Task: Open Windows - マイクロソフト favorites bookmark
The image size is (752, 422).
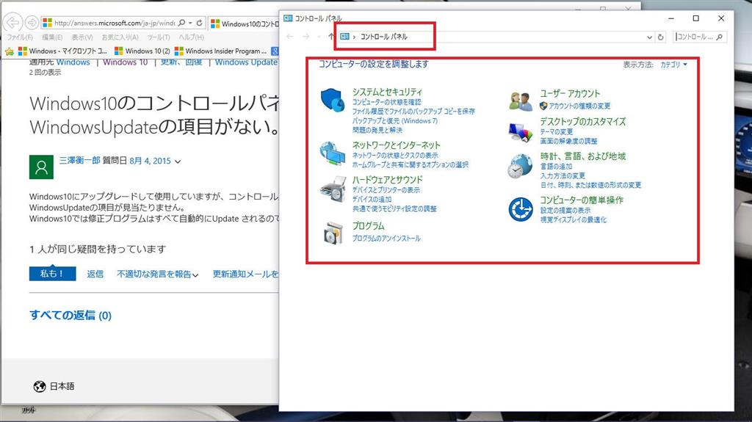Action: pyautogui.click(x=62, y=51)
